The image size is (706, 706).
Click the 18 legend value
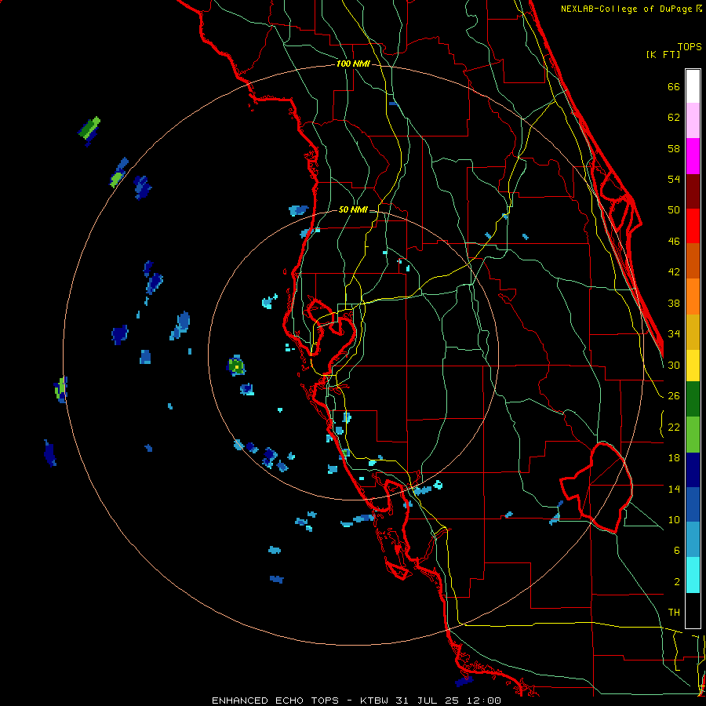pos(674,458)
